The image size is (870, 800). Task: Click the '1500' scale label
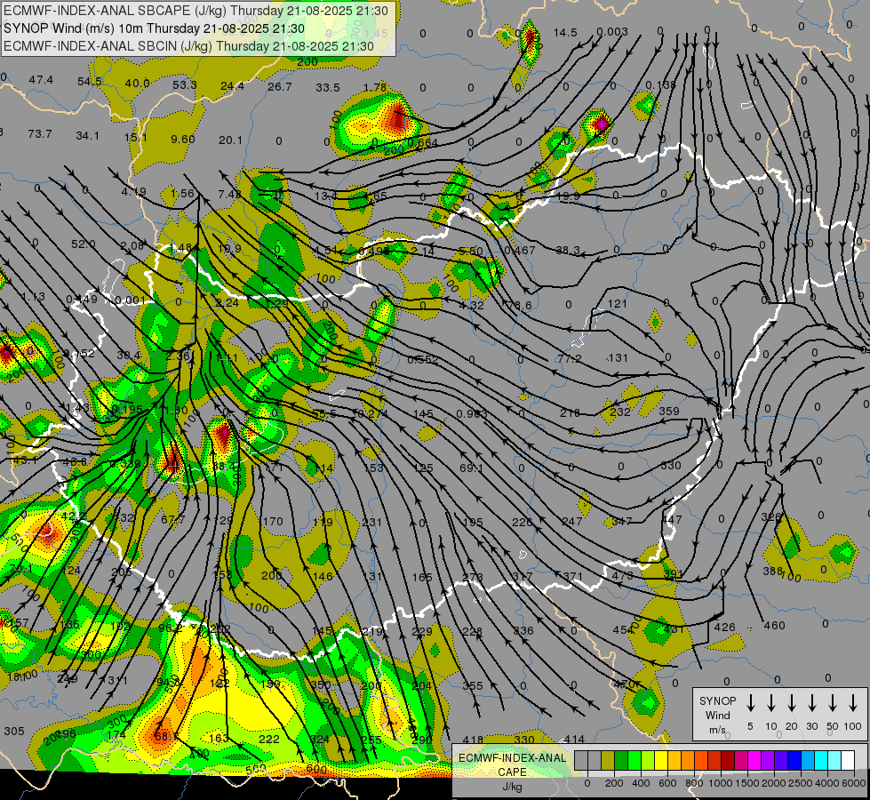[746, 783]
